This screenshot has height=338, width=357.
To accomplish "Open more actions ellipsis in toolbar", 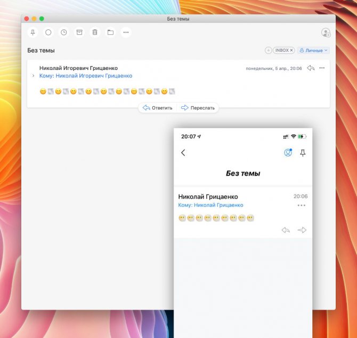I will 126,33.
